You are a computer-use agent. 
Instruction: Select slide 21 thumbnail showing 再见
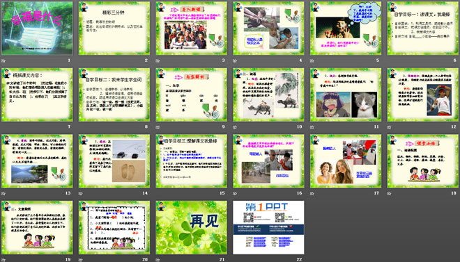tap(191, 227)
